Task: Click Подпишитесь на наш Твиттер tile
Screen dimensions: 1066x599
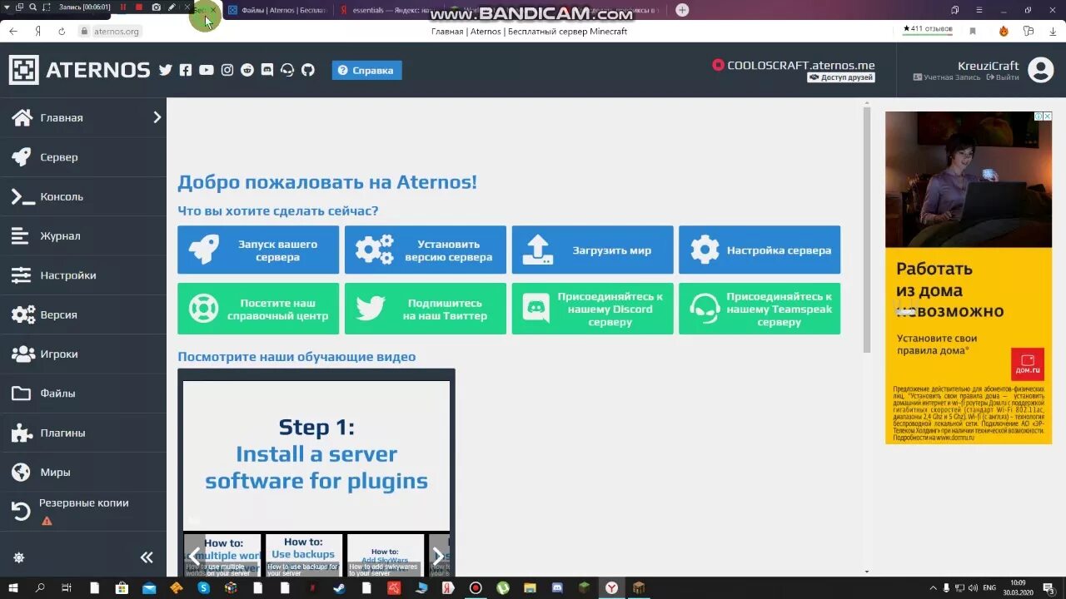Action: pos(426,309)
